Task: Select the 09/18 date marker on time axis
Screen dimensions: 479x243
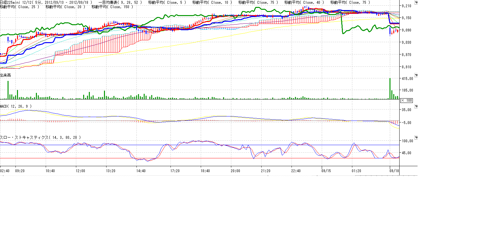Action: (394, 171)
